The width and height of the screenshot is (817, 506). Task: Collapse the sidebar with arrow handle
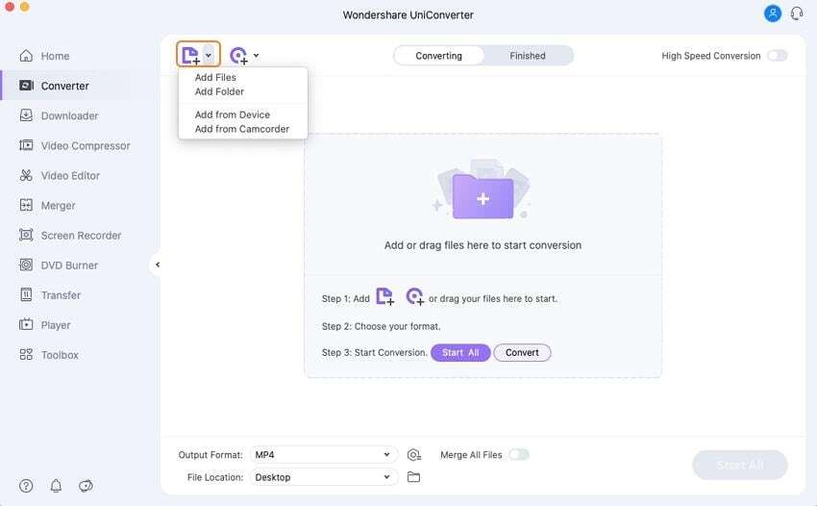(x=157, y=265)
